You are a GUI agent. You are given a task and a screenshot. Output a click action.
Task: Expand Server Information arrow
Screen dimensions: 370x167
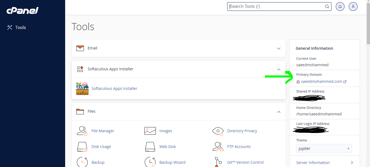point(352,163)
